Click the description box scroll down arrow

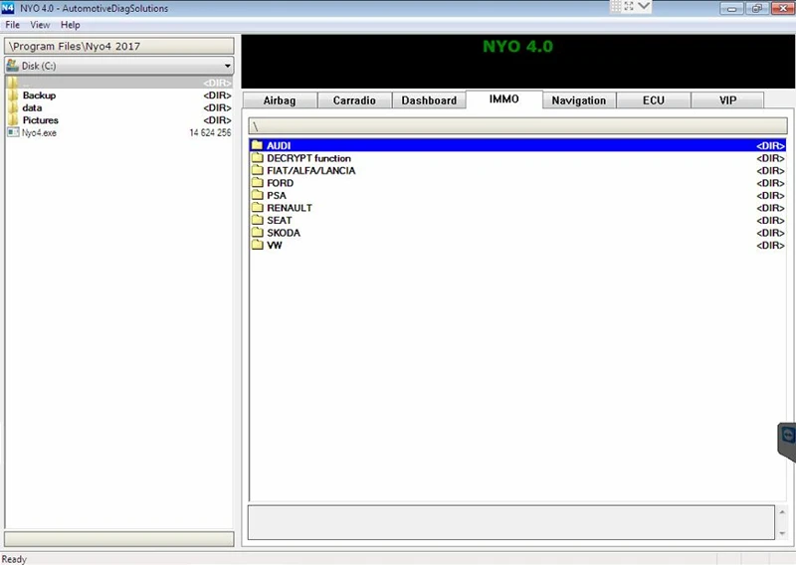tap(782, 533)
